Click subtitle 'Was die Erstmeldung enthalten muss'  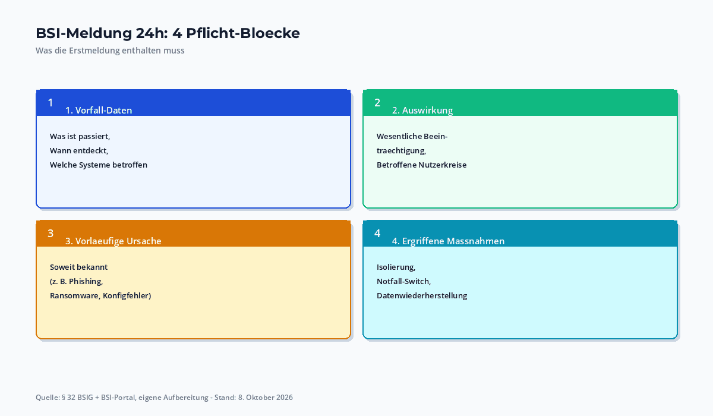(x=110, y=51)
